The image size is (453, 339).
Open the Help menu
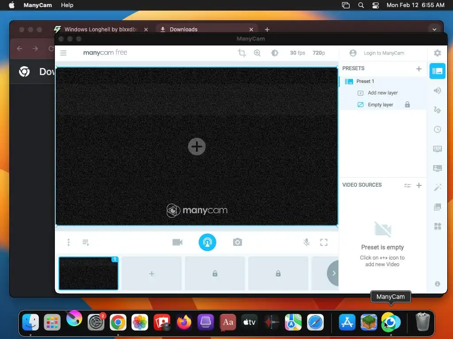(67, 5)
